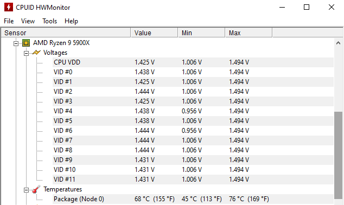Select the Voltages tree label

click(55, 53)
